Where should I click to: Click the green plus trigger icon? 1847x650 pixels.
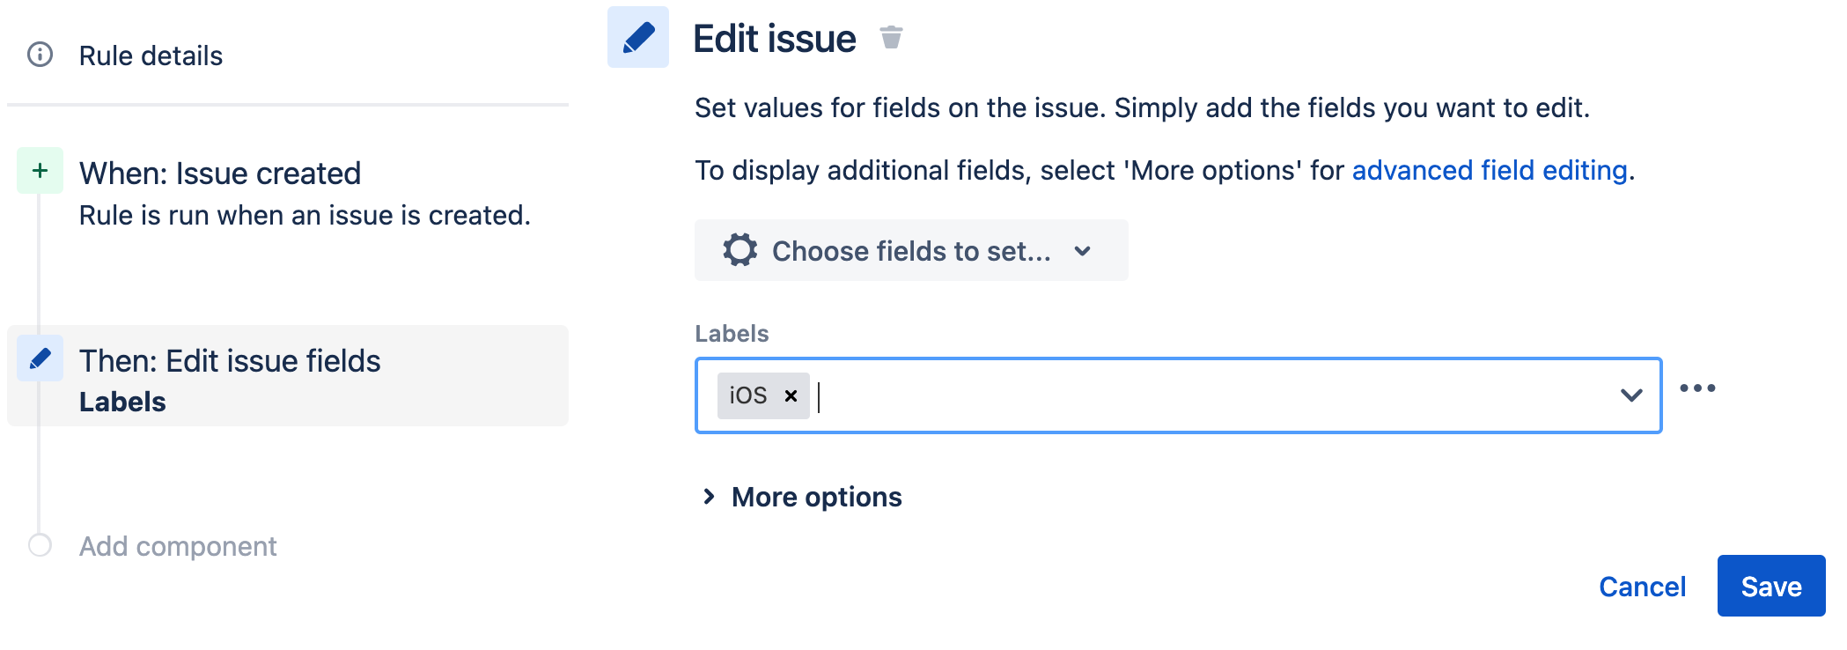coord(40,171)
